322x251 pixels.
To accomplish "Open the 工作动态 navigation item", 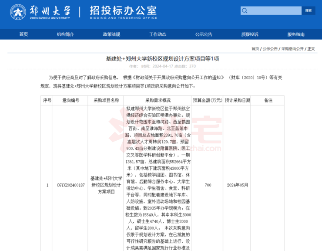I will [158, 34].
